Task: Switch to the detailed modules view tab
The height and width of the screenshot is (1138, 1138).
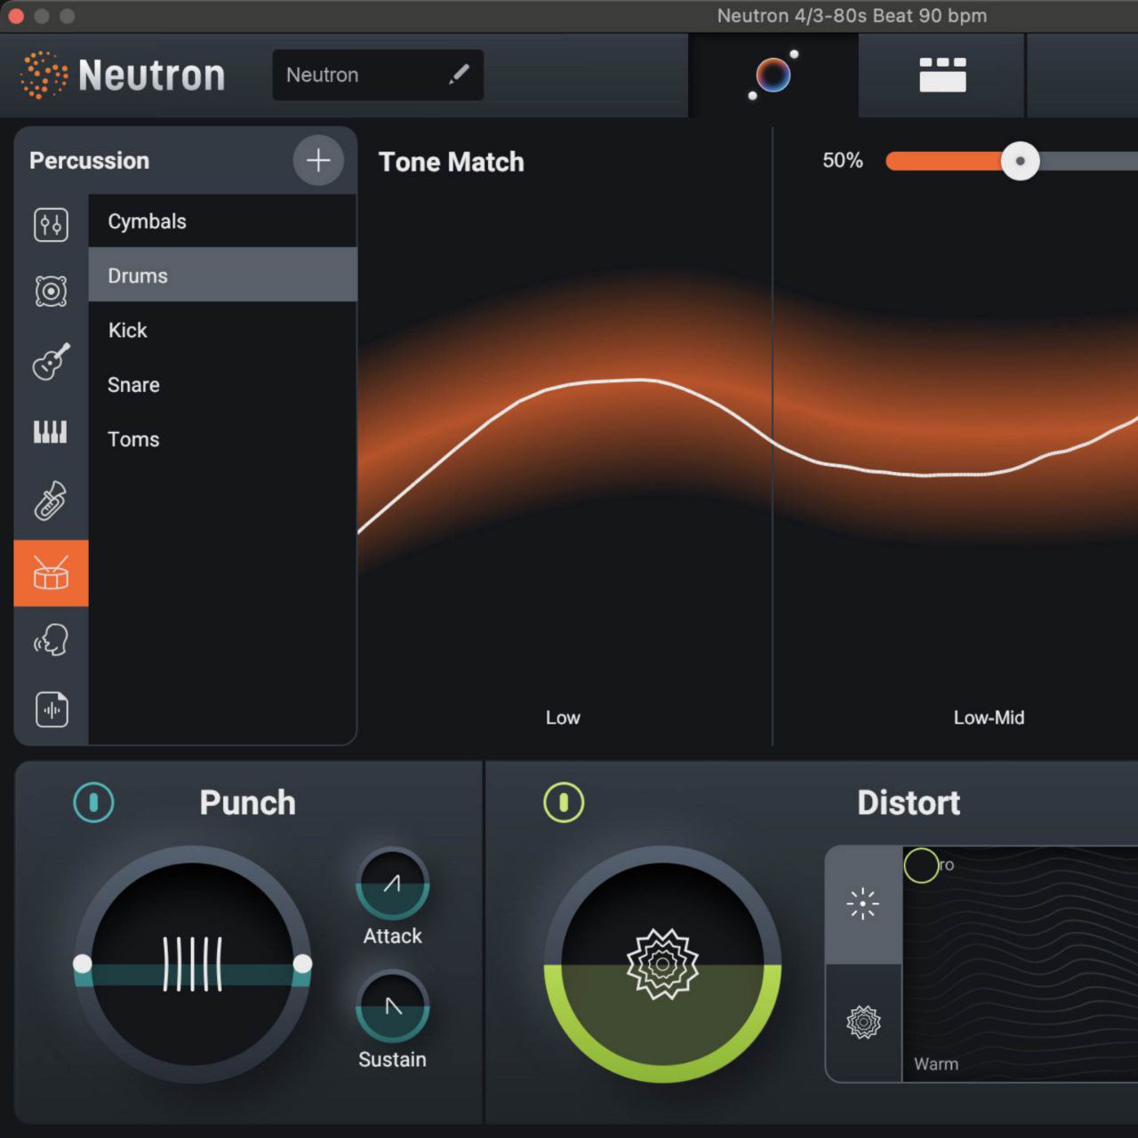Action: [942, 76]
